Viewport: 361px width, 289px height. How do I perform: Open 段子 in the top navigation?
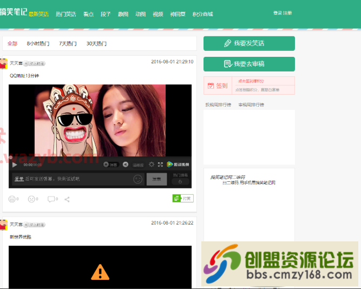106,14
